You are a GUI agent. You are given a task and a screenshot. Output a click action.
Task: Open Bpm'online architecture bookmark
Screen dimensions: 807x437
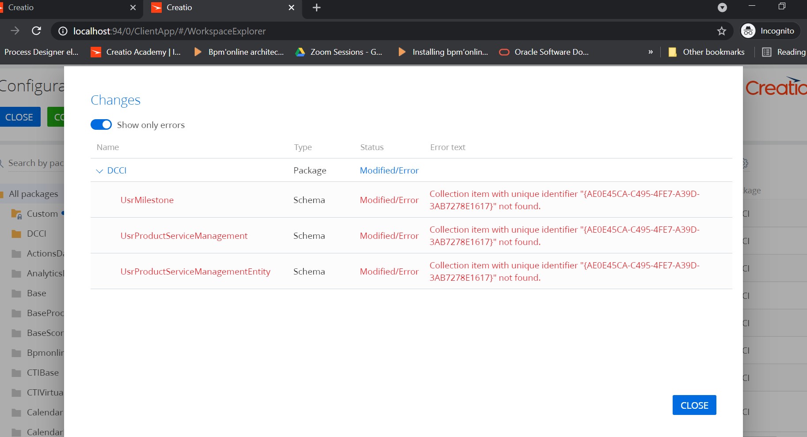(239, 52)
